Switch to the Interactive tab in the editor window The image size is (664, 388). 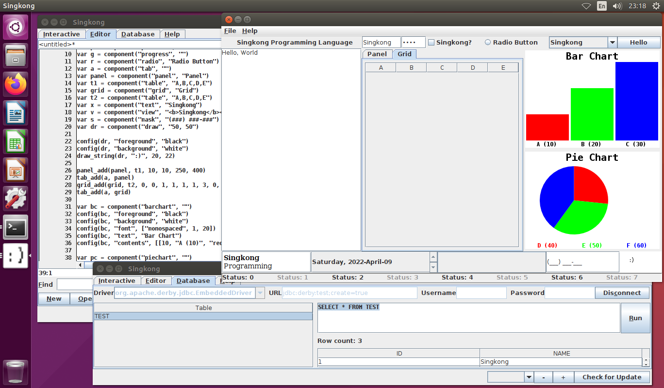tap(61, 34)
